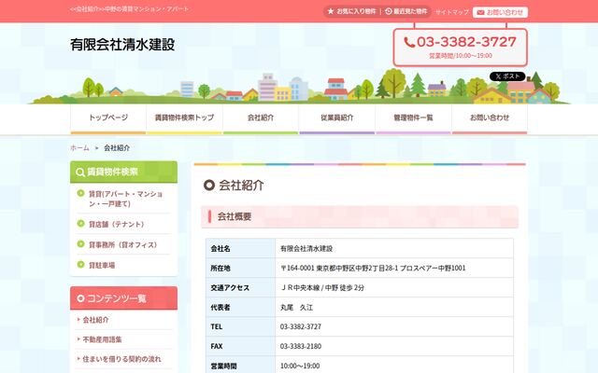Open 賃貸(アパート・マンション・一戸建て) search link
The width and height of the screenshot is (598, 373).
(125, 199)
